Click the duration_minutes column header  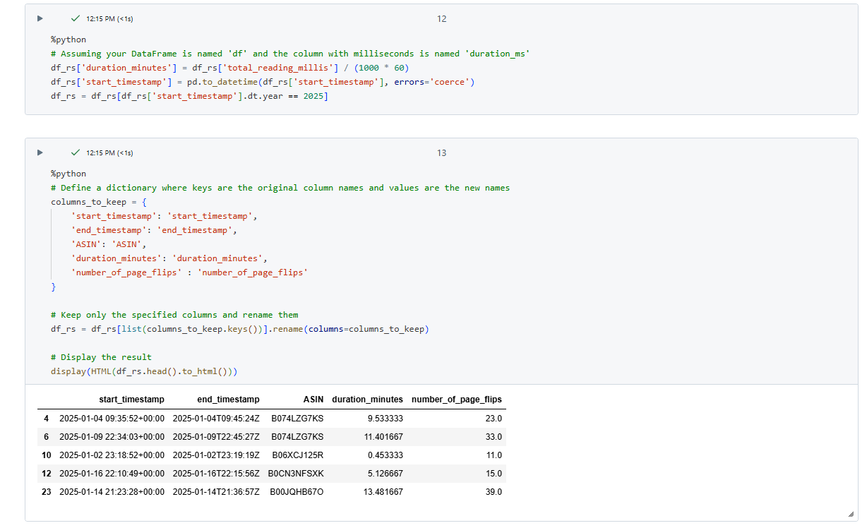(x=367, y=400)
